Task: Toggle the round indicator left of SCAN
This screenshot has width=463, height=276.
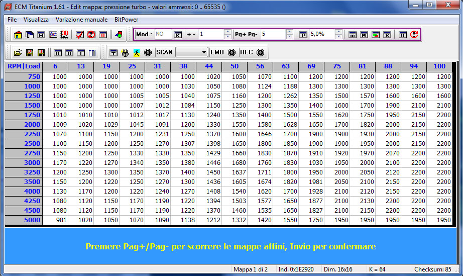Action: 148,53
